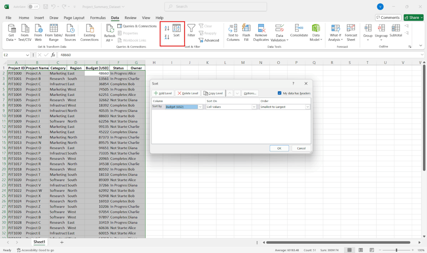Click the Flash Fill icon
The image size is (427, 253).
(246, 33)
